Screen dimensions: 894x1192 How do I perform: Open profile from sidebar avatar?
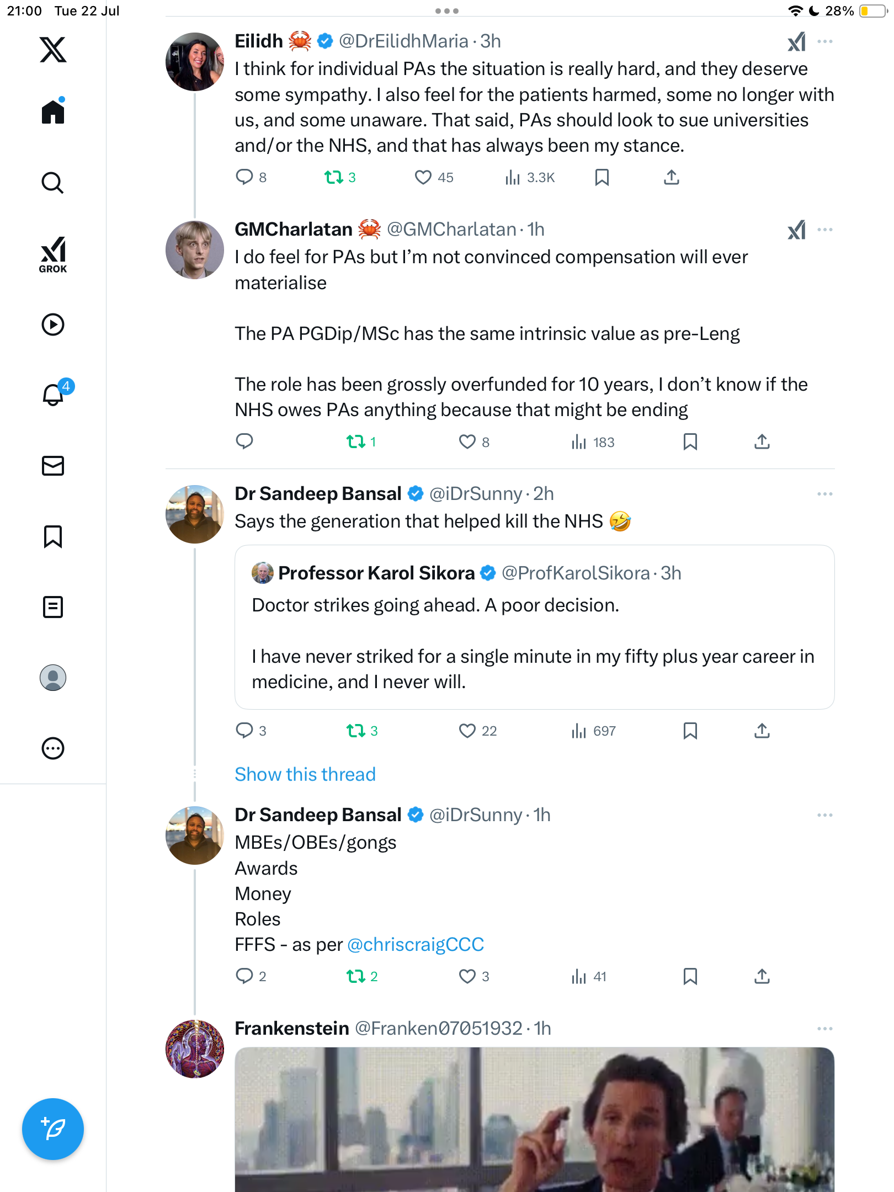(x=53, y=678)
